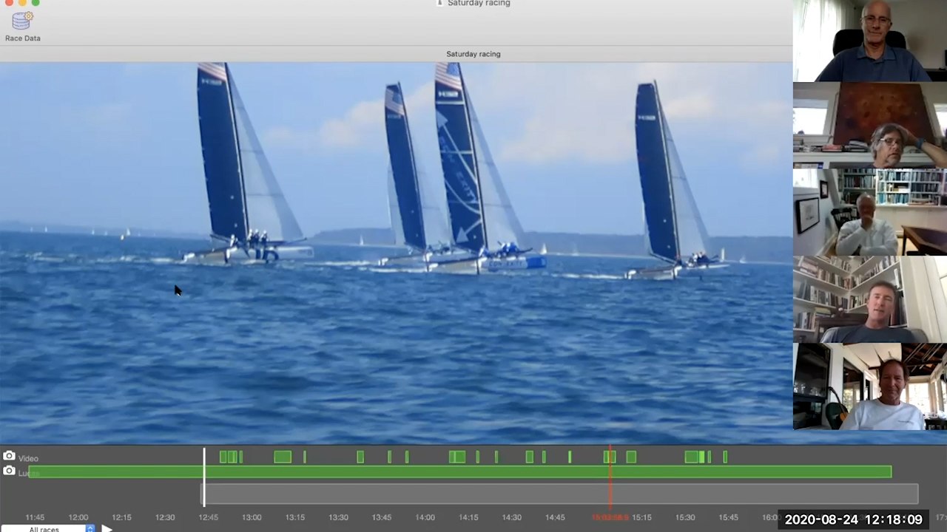This screenshot has height=532, width=947.
Task: Select the participant in the dark shirt by bookshelves
Action: [870, 299]
